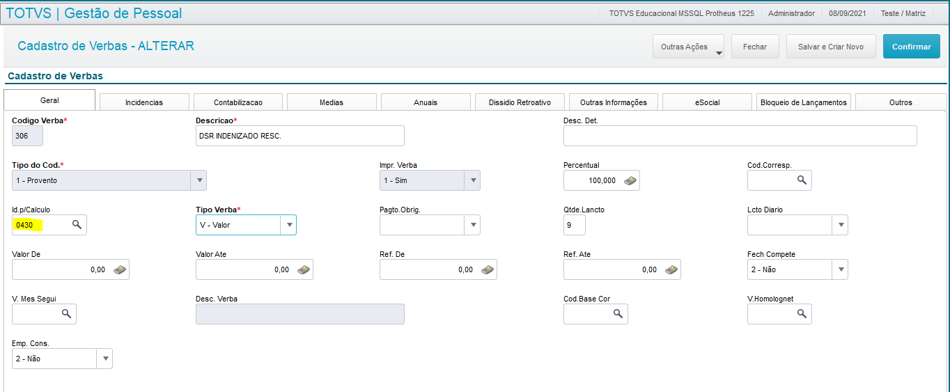Click the Ref. De calculator icon
950x392 pixels.
[x=487, y=269]
